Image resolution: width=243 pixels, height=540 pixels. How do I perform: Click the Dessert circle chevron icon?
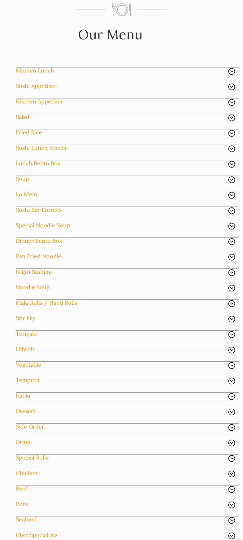coord(232,412)
